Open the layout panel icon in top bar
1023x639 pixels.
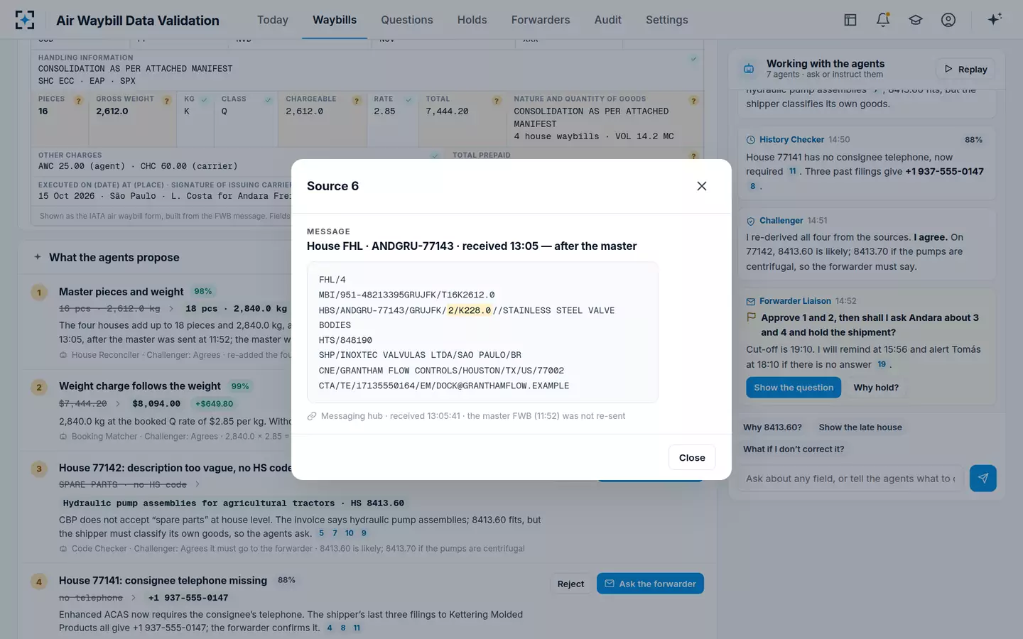pyautogui.click(x=850, y=20)
